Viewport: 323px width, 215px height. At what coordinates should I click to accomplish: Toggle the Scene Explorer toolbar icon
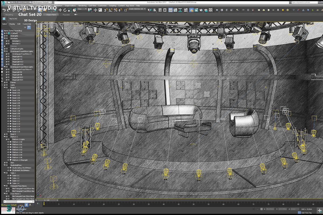pos(160,10)
